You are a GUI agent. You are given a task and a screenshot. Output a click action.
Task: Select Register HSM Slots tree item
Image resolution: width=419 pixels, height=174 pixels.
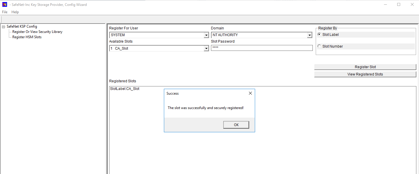point(27,37)
